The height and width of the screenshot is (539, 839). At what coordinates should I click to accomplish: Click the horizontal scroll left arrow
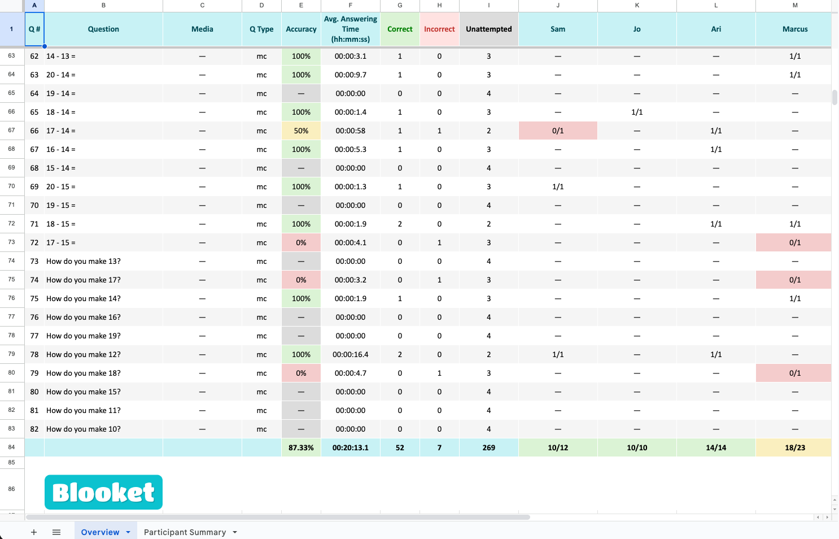pos(818,517)
